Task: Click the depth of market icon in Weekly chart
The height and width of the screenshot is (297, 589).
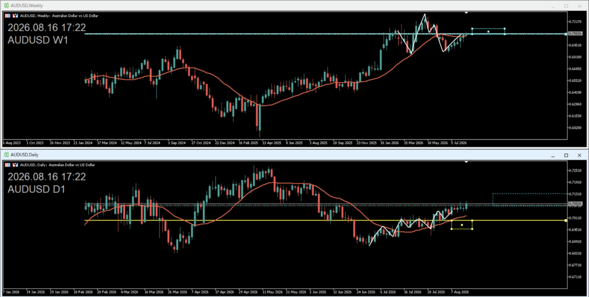Action: pyautogui.click(x=16, y=16)
